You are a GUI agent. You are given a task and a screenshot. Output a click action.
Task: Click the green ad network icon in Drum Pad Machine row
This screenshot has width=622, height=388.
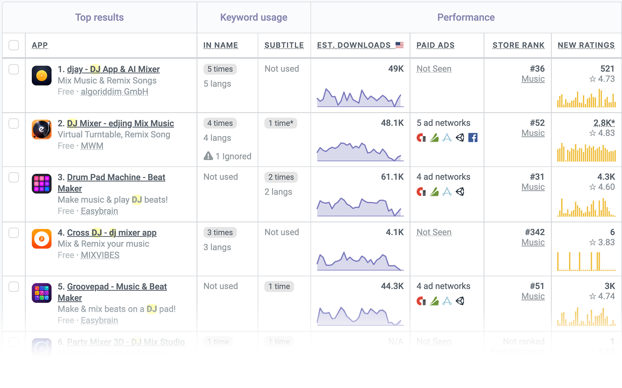[x=434, y=192]
